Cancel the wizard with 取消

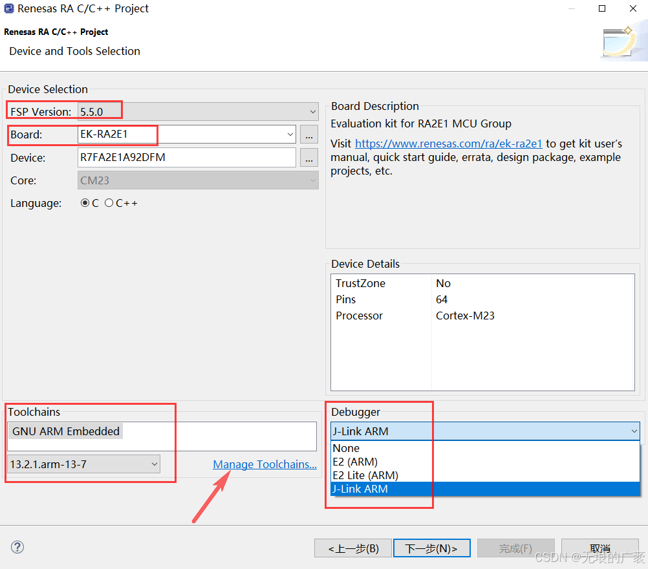[599, 548]
